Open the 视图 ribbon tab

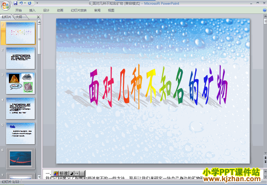111,10
